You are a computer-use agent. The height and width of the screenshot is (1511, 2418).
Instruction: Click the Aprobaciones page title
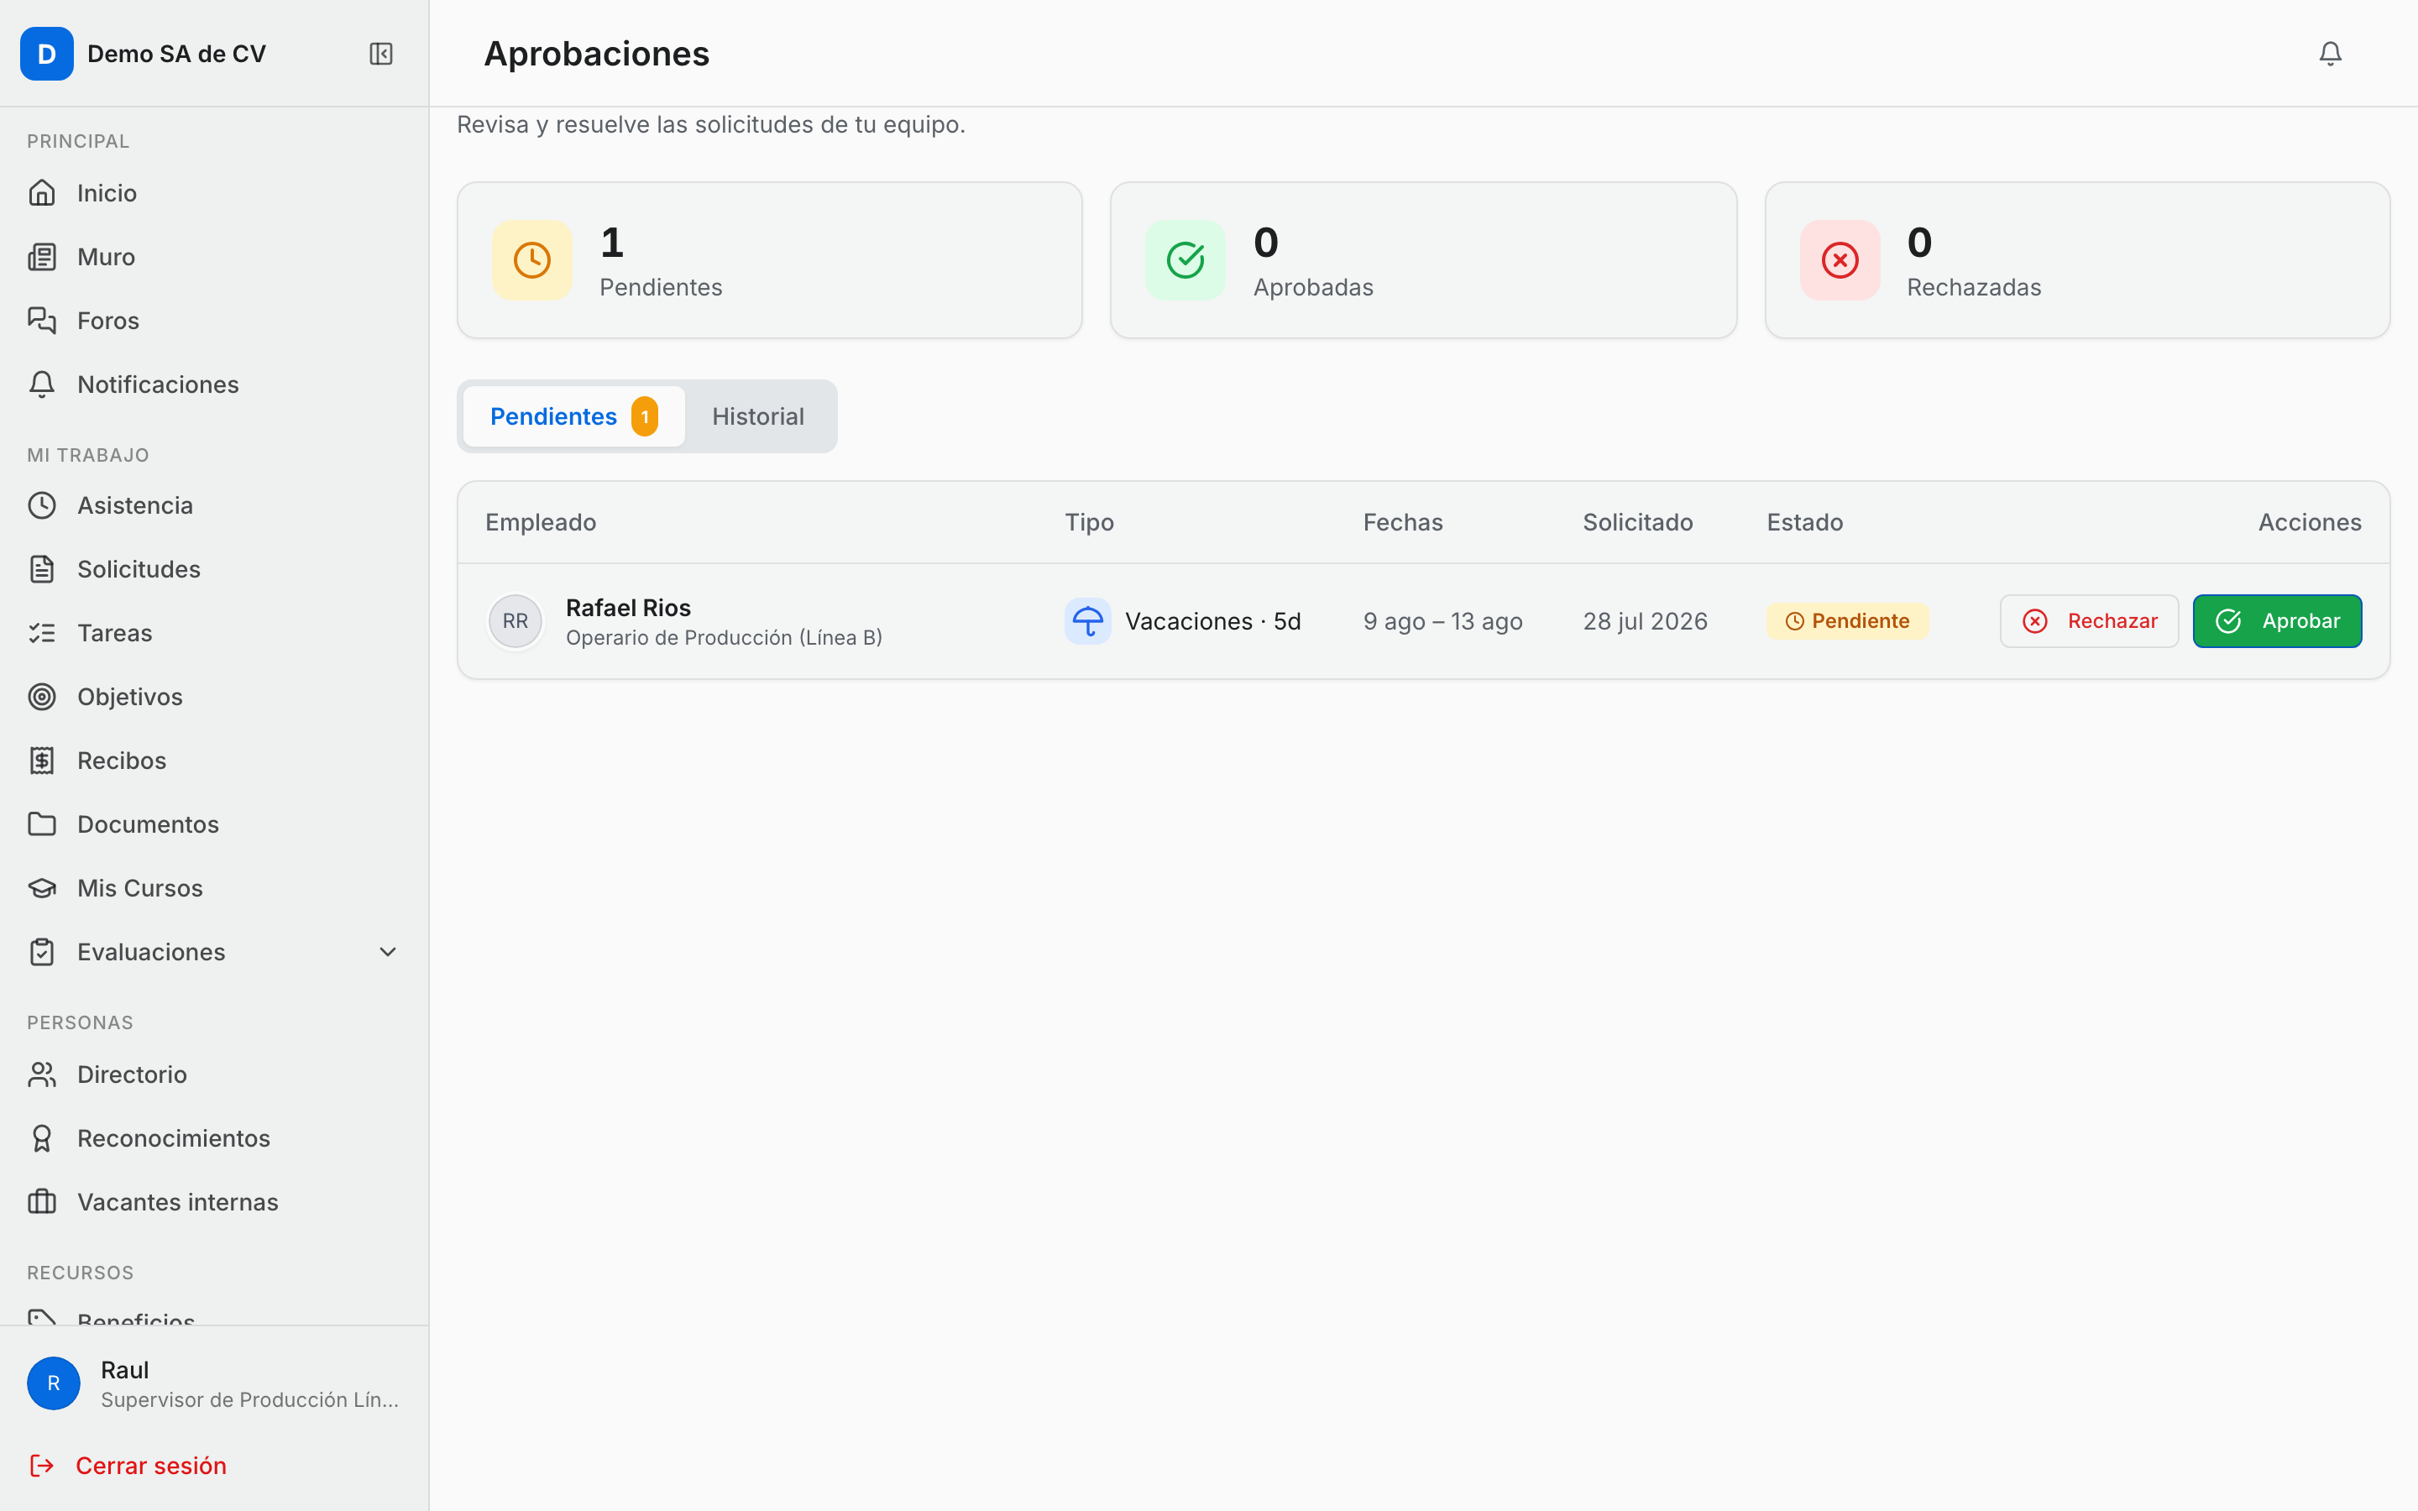click(596, 54)
